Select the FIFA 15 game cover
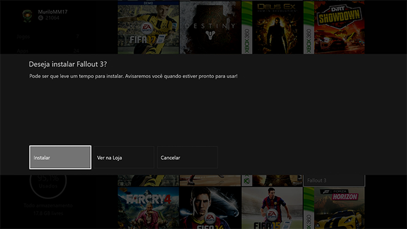The height and width of the screenshot is (229, 407). pyautogui.click(x=272, y=208)
